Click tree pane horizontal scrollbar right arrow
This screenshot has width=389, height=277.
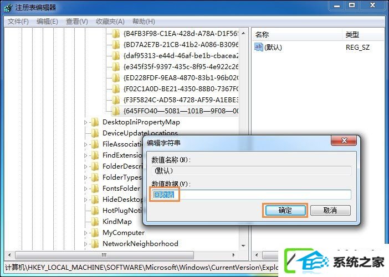coord(233,255)
